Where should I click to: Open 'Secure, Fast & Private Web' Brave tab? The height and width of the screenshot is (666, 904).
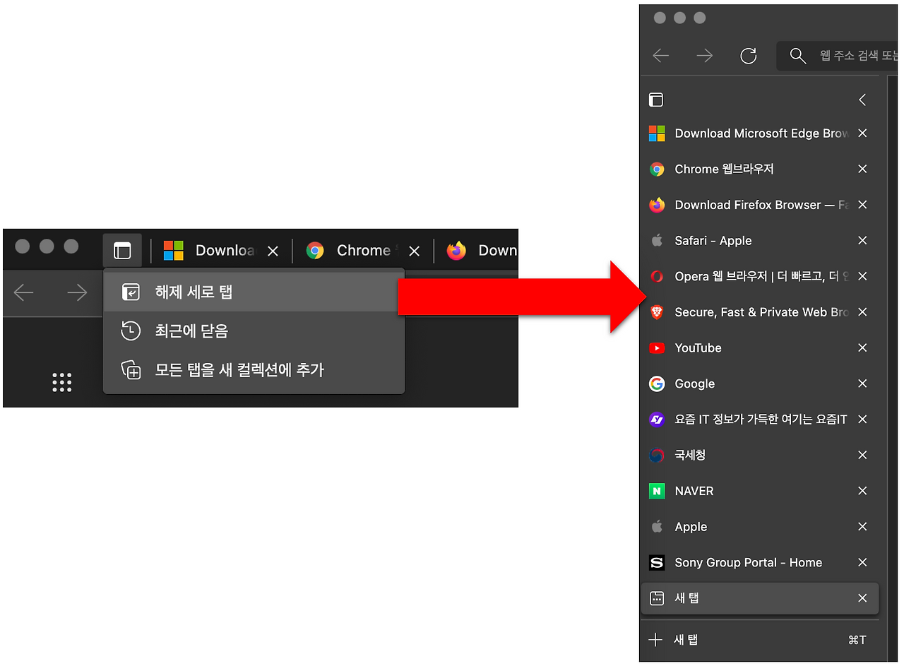tap(759, 312)
